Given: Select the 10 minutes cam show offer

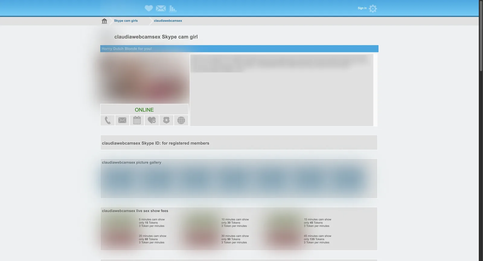Looking at the screenshot, I should (x=235, y=223).
